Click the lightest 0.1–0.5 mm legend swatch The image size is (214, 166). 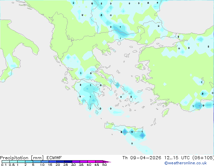coord(6,162)
